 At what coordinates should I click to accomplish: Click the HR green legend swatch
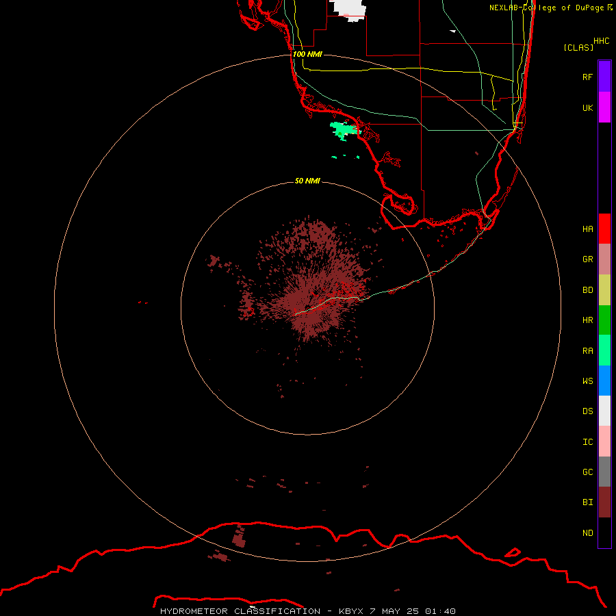click(x=604, y=320)
